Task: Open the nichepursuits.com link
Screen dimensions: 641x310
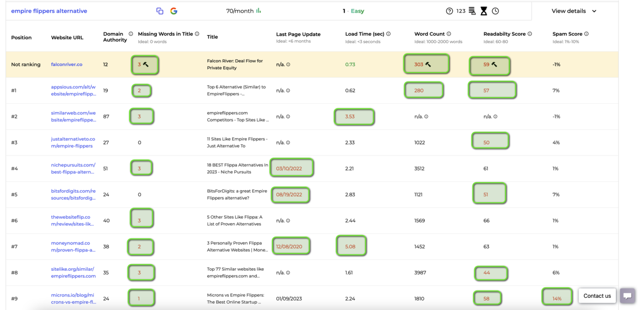Action: click(73, 168)
